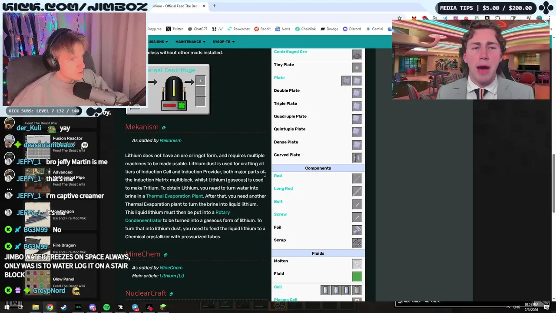Click the Screw item icon
The height and width of the screenshot is (313, 556).
point(357,217)
